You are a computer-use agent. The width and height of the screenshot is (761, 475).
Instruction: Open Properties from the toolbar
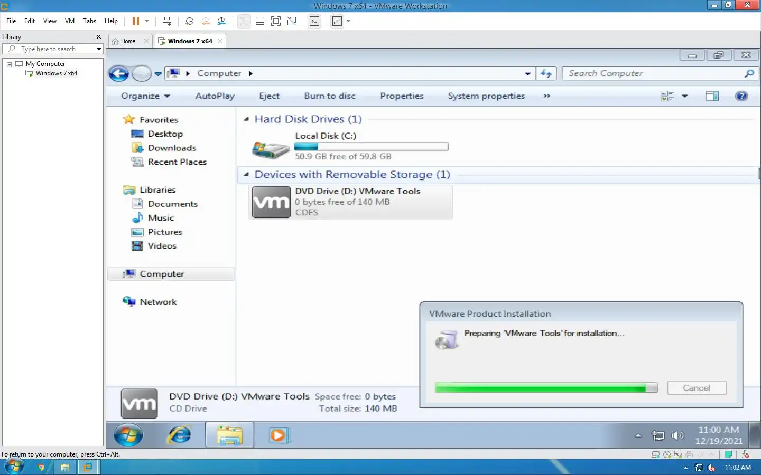point(402,96)
